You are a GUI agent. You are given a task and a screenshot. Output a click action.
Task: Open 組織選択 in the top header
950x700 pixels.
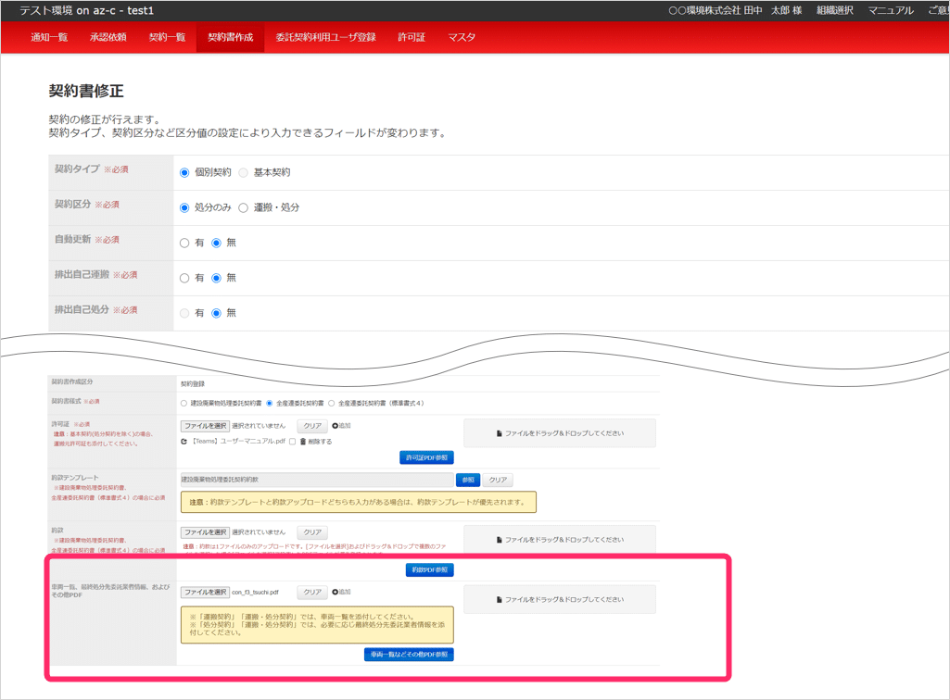(834, 10)
